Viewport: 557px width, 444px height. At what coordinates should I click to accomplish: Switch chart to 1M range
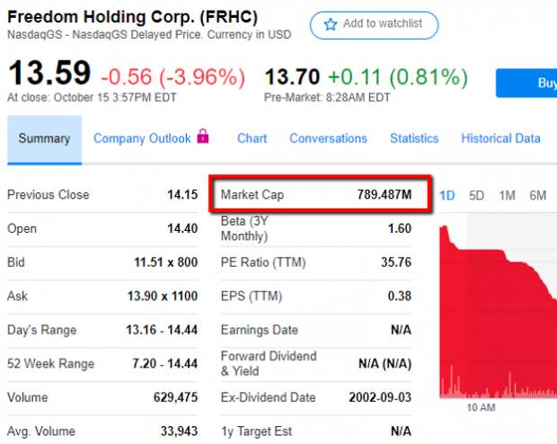507,196
